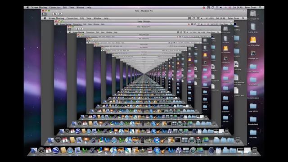Toggle fit-screen scaling in Screen Sharing toolbar
Screen dimensions: 288x162
pos(44,14)
